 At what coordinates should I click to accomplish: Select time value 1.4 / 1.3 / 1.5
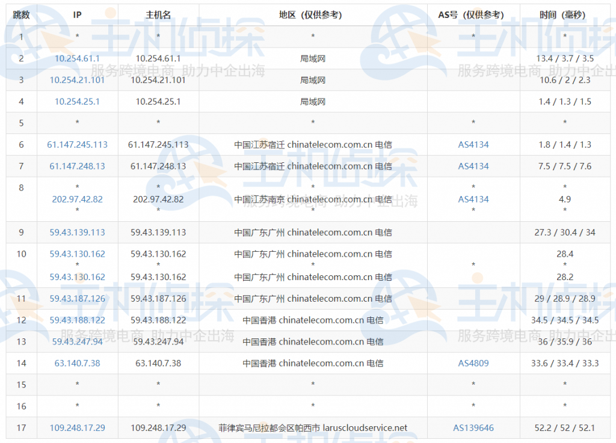[x=565, y=102]
